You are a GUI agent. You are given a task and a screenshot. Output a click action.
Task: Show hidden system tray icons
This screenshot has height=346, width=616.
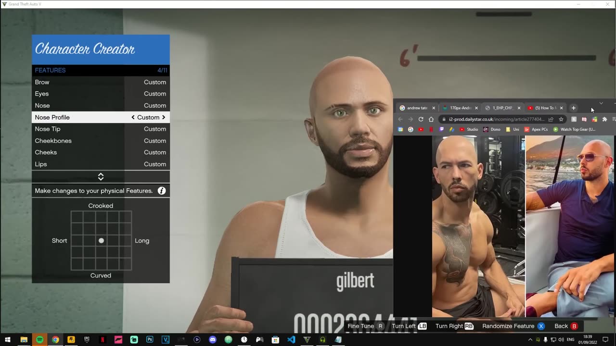pos(530,340)
